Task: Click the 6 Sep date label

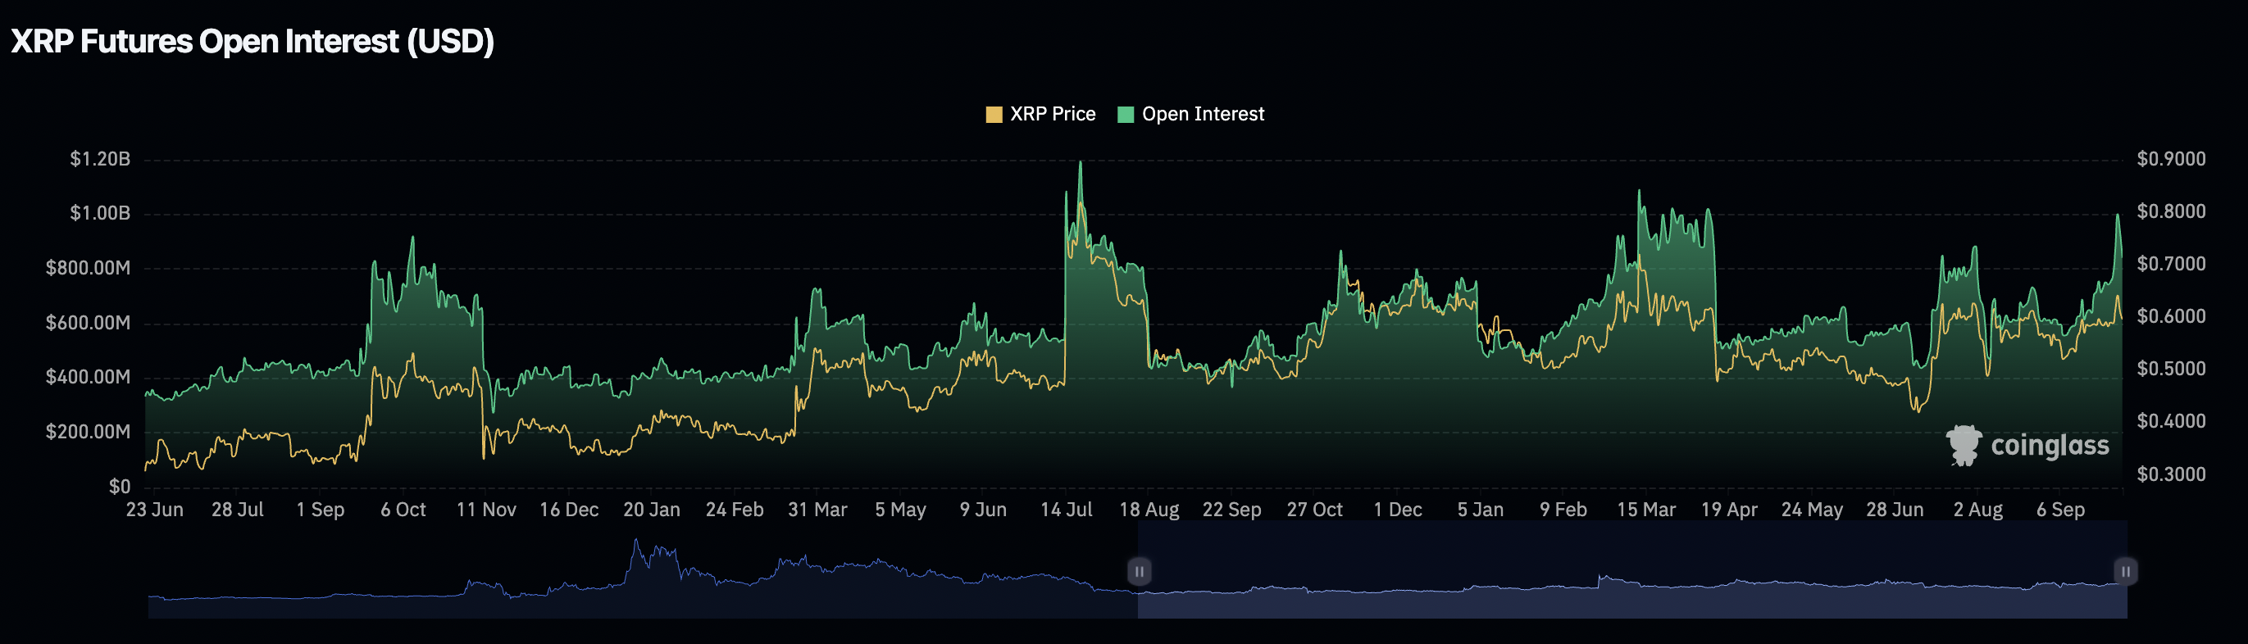Action: pyautogui.click(x=2061, y=510)
